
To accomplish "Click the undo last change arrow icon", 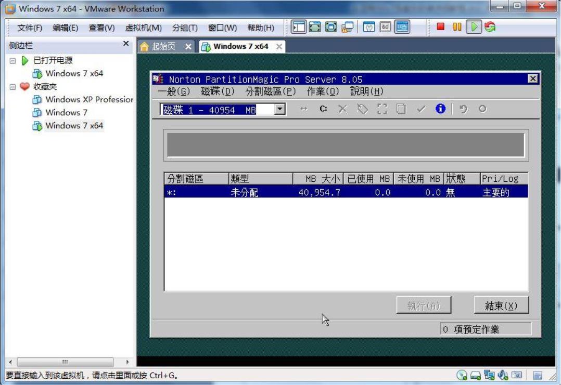I will coord(463,109).
